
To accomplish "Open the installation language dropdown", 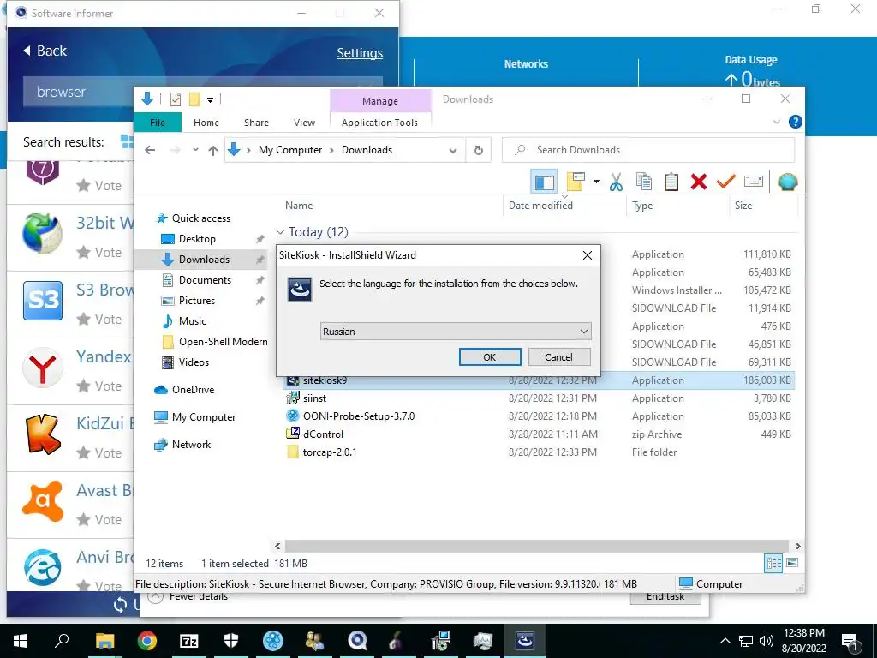I will tap(456, 332).
